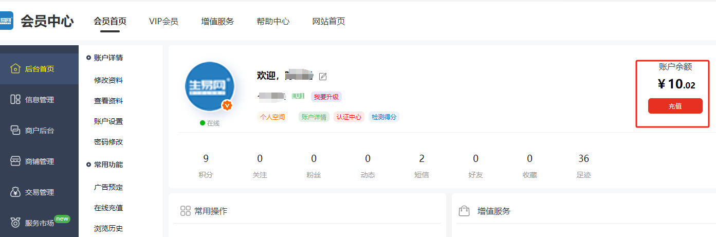The image size is (716, 237).
Task: Switch to 增值服务 in top navigation
Action: 217,22
